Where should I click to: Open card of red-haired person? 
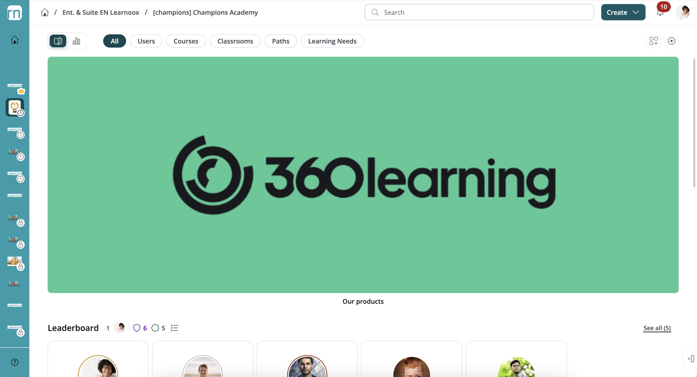[x=411, y=359]
